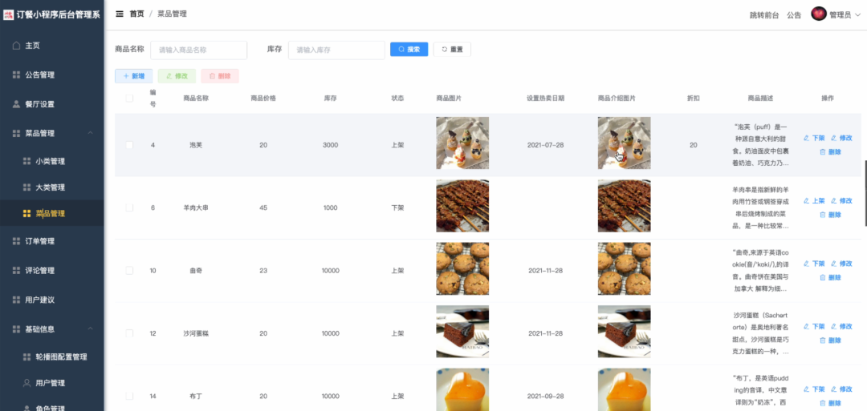
Task: Click the grid icon beside 轮播图配置管理
Action: point(26,357)
